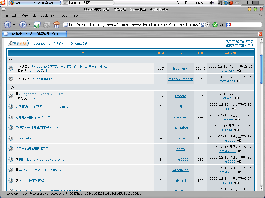Image resolution: width=265 pixels, height=198 pixels.
Task: Select the Ubuntu中文 论坛 browser tab
Action: pyautogui.click(x=34, y=34)
